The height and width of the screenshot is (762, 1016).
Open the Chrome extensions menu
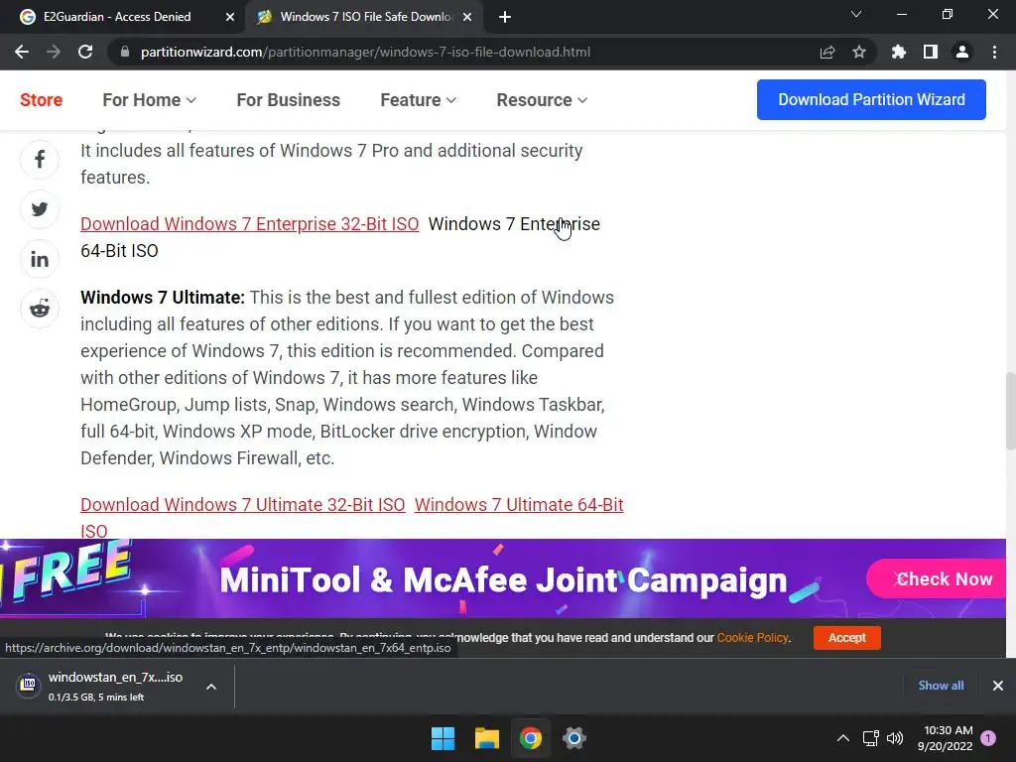point(899,52)
